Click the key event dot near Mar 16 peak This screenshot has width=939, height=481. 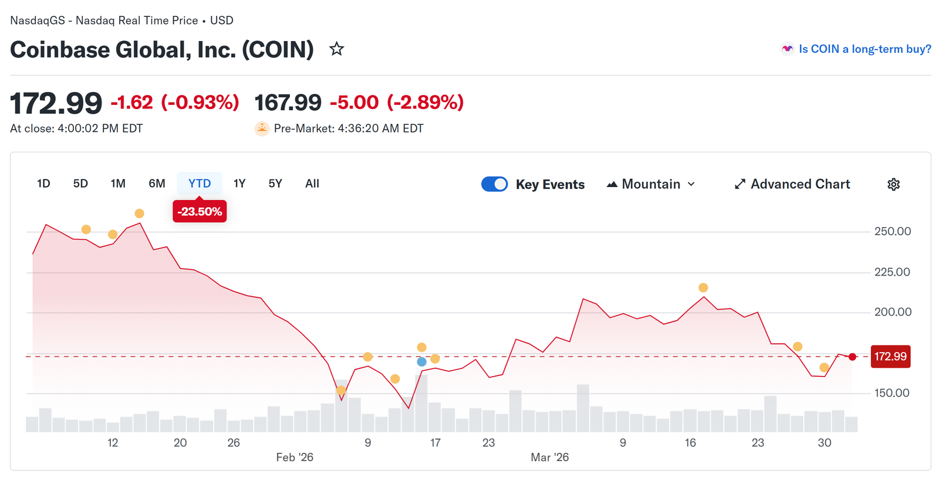click(x=703, y=287)
